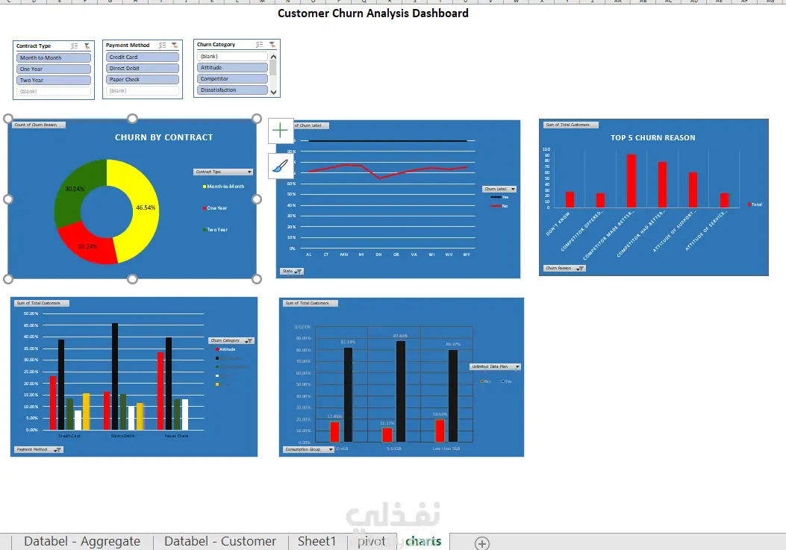
Task: Clear filter on Payment Method slicer
Action: pos(175,45)
